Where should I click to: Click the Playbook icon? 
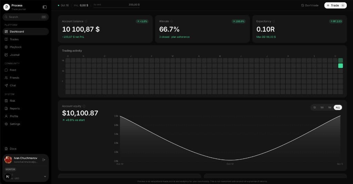6,47
